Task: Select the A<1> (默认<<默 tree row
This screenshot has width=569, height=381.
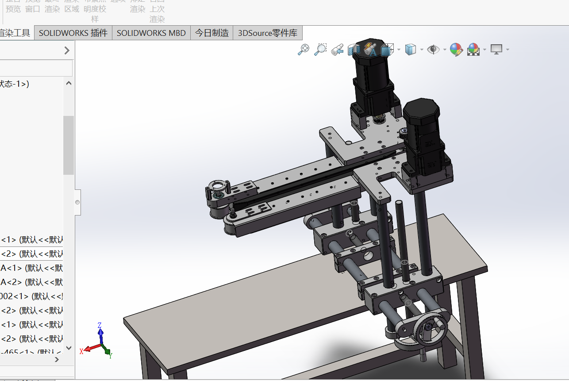Action: (x=31, y=268)
